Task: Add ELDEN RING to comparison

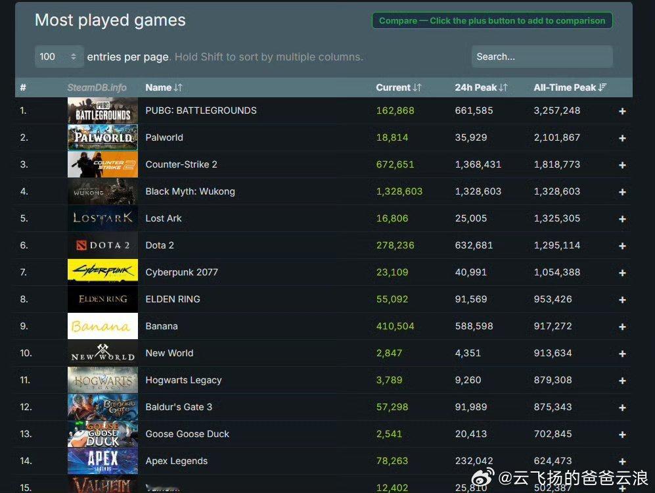Action: tap(622, 300)
